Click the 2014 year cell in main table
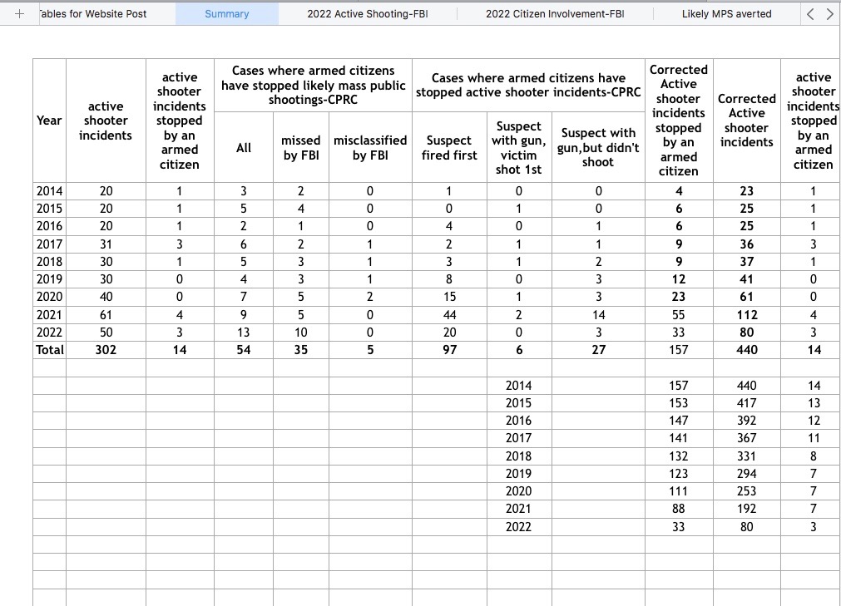This screenshot has width=841, height=606. 49,191
